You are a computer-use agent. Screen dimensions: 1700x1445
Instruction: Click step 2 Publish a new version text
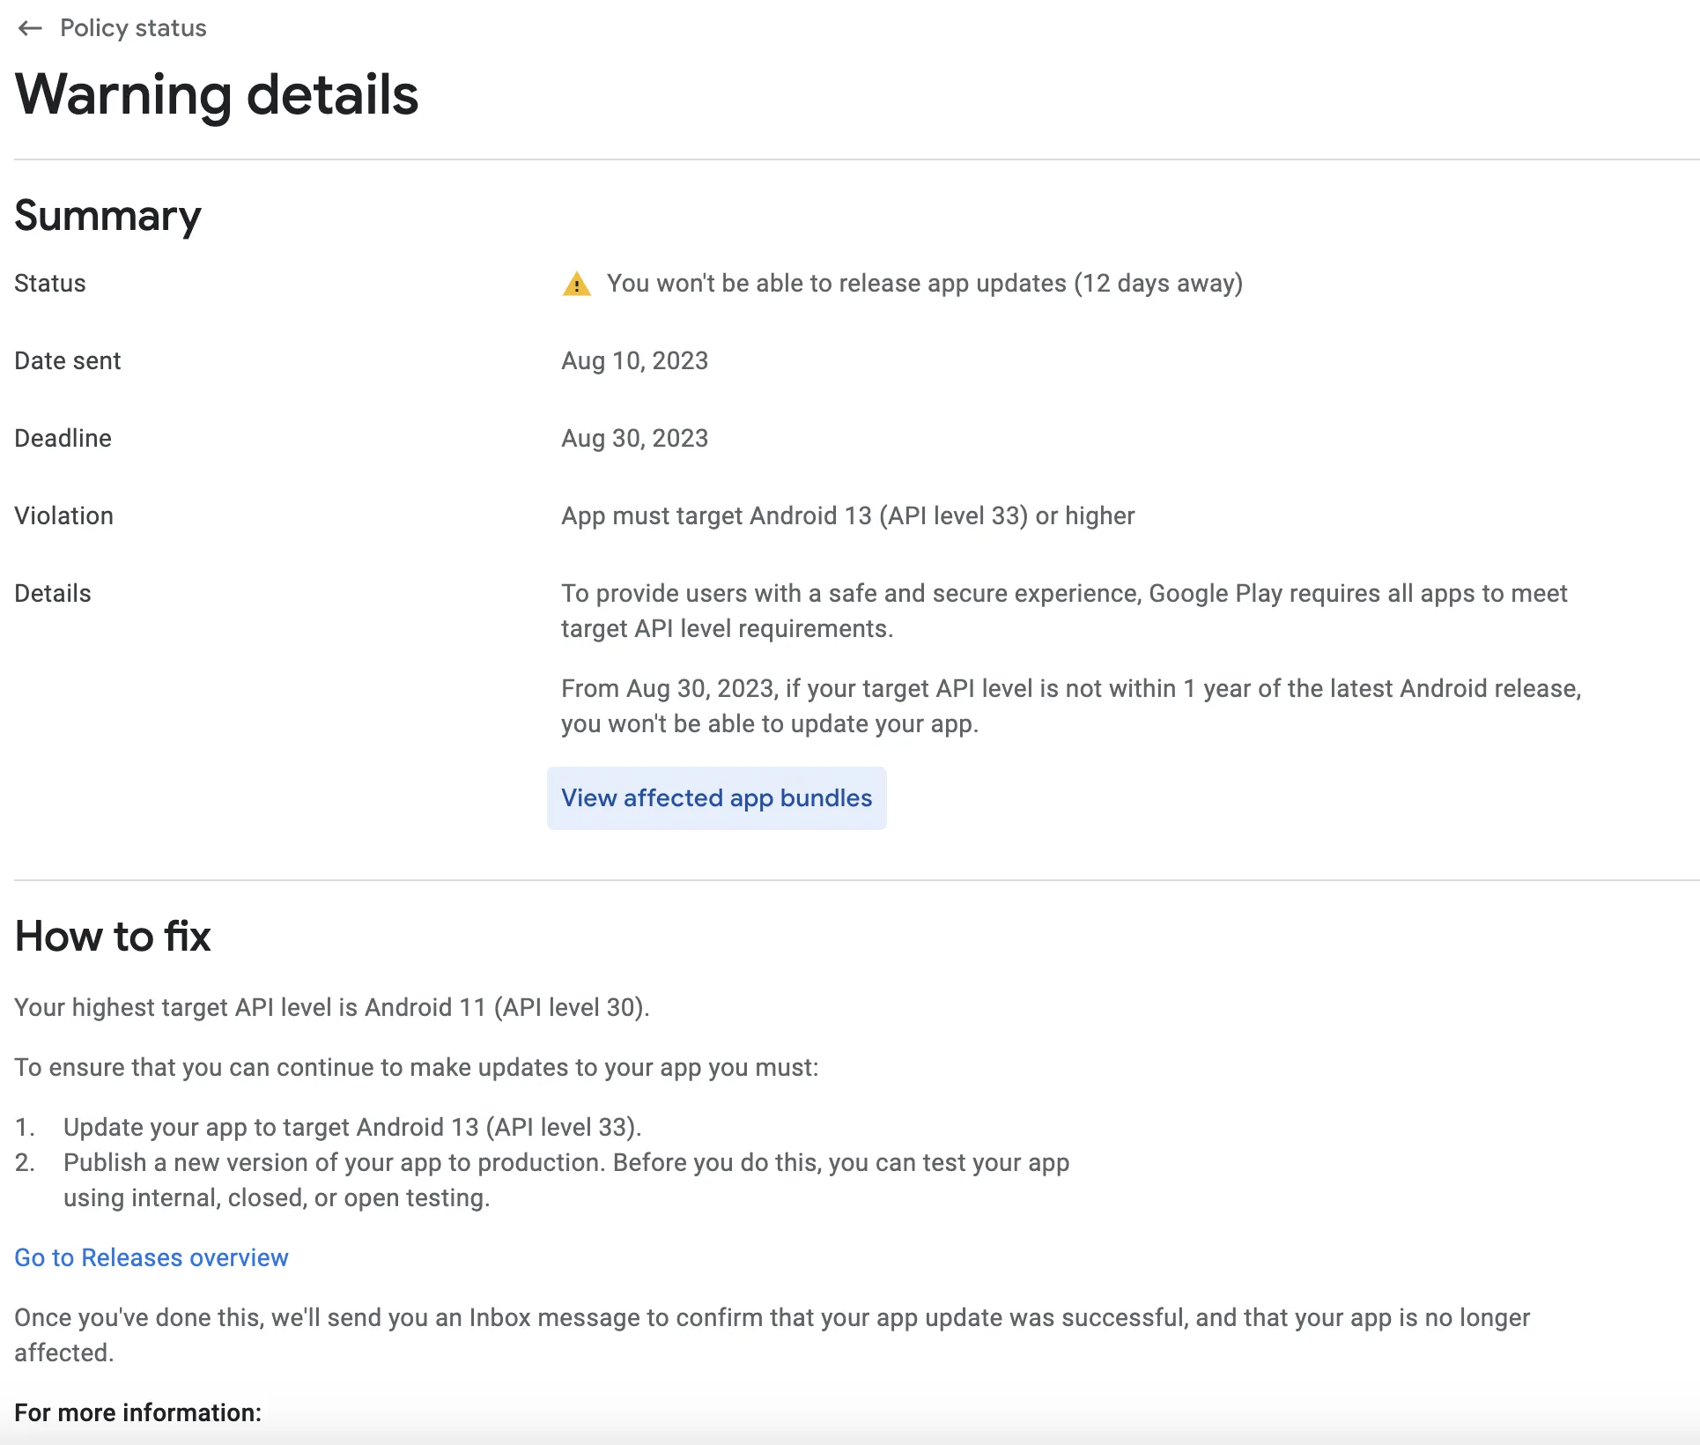tap(565, 1163)
